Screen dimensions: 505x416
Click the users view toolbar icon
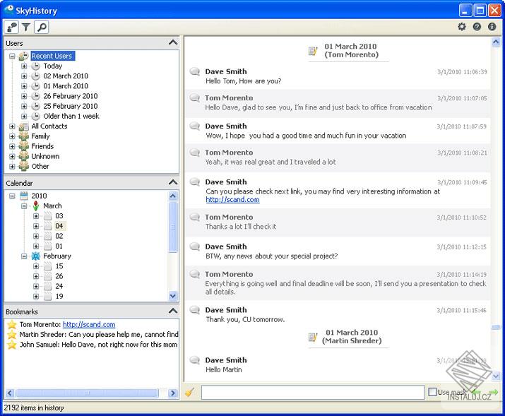point(11,27)
